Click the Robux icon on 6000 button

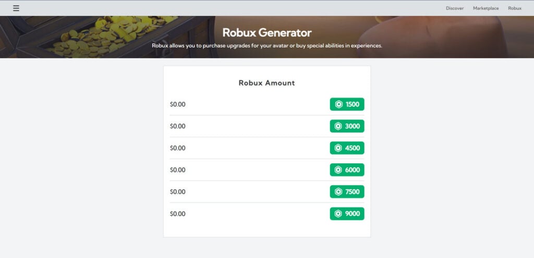338,170
